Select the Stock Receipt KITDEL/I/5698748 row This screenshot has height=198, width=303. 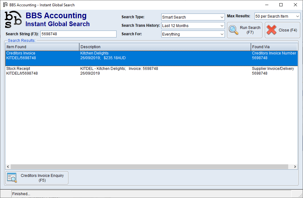pos(126,71)
